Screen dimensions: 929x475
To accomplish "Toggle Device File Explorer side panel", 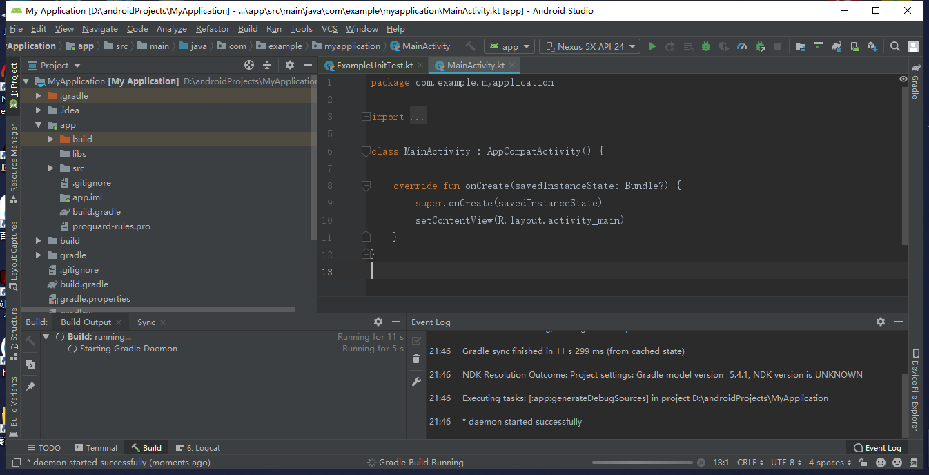I will pyautogui.click(x=915, y=389).
